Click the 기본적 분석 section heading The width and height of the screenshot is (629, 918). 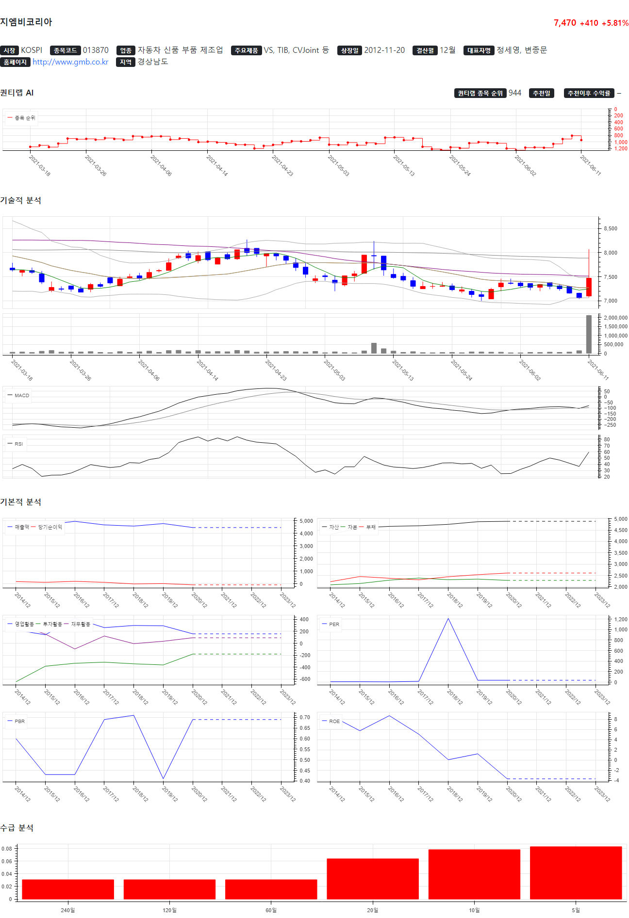tap(21, 502)
